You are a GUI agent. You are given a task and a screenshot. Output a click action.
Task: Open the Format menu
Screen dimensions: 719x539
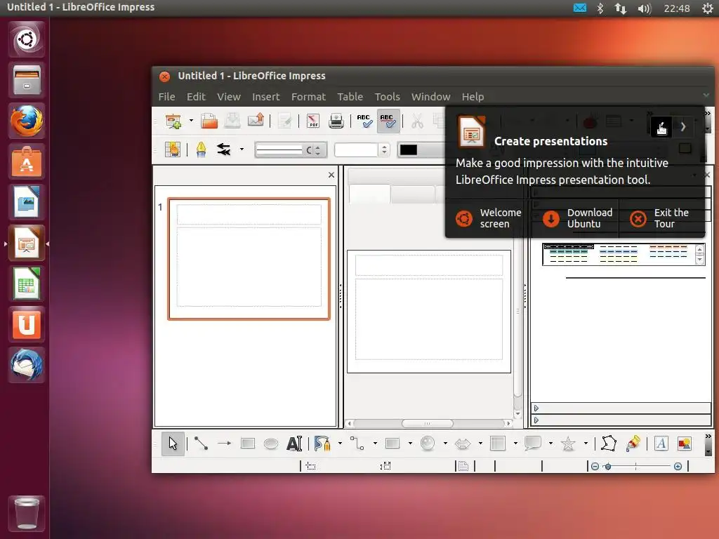(309, 97)
